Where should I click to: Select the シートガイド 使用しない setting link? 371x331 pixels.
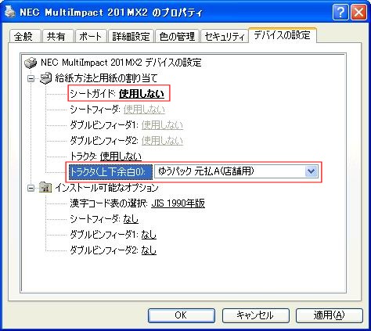142,94
